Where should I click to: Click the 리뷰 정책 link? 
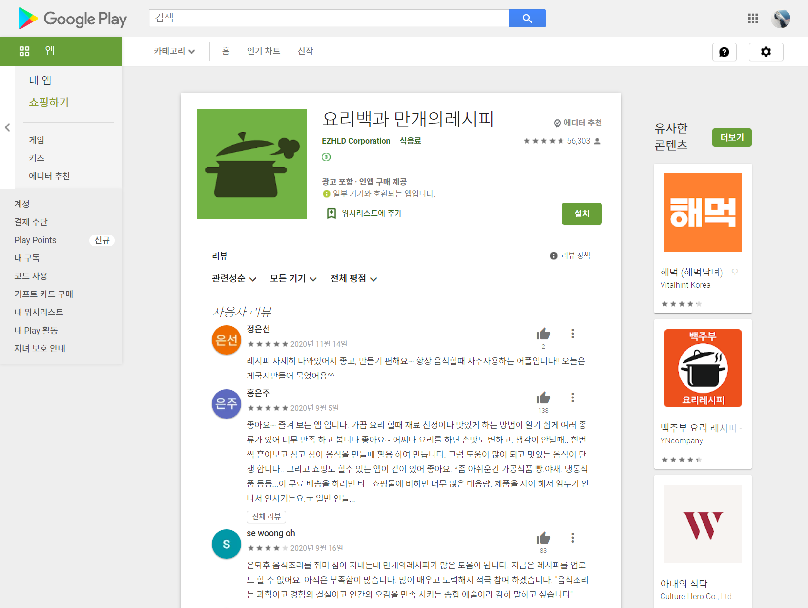[576, 255]
